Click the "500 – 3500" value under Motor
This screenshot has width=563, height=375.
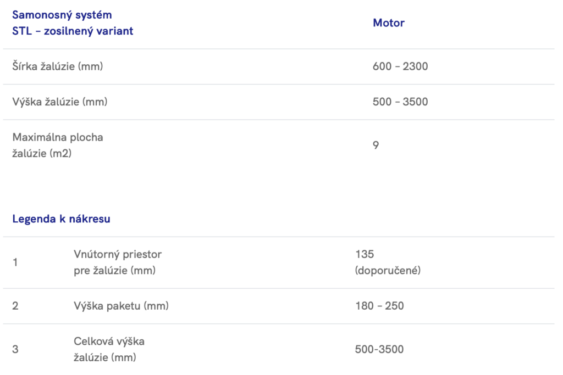[x=400, y=102]
